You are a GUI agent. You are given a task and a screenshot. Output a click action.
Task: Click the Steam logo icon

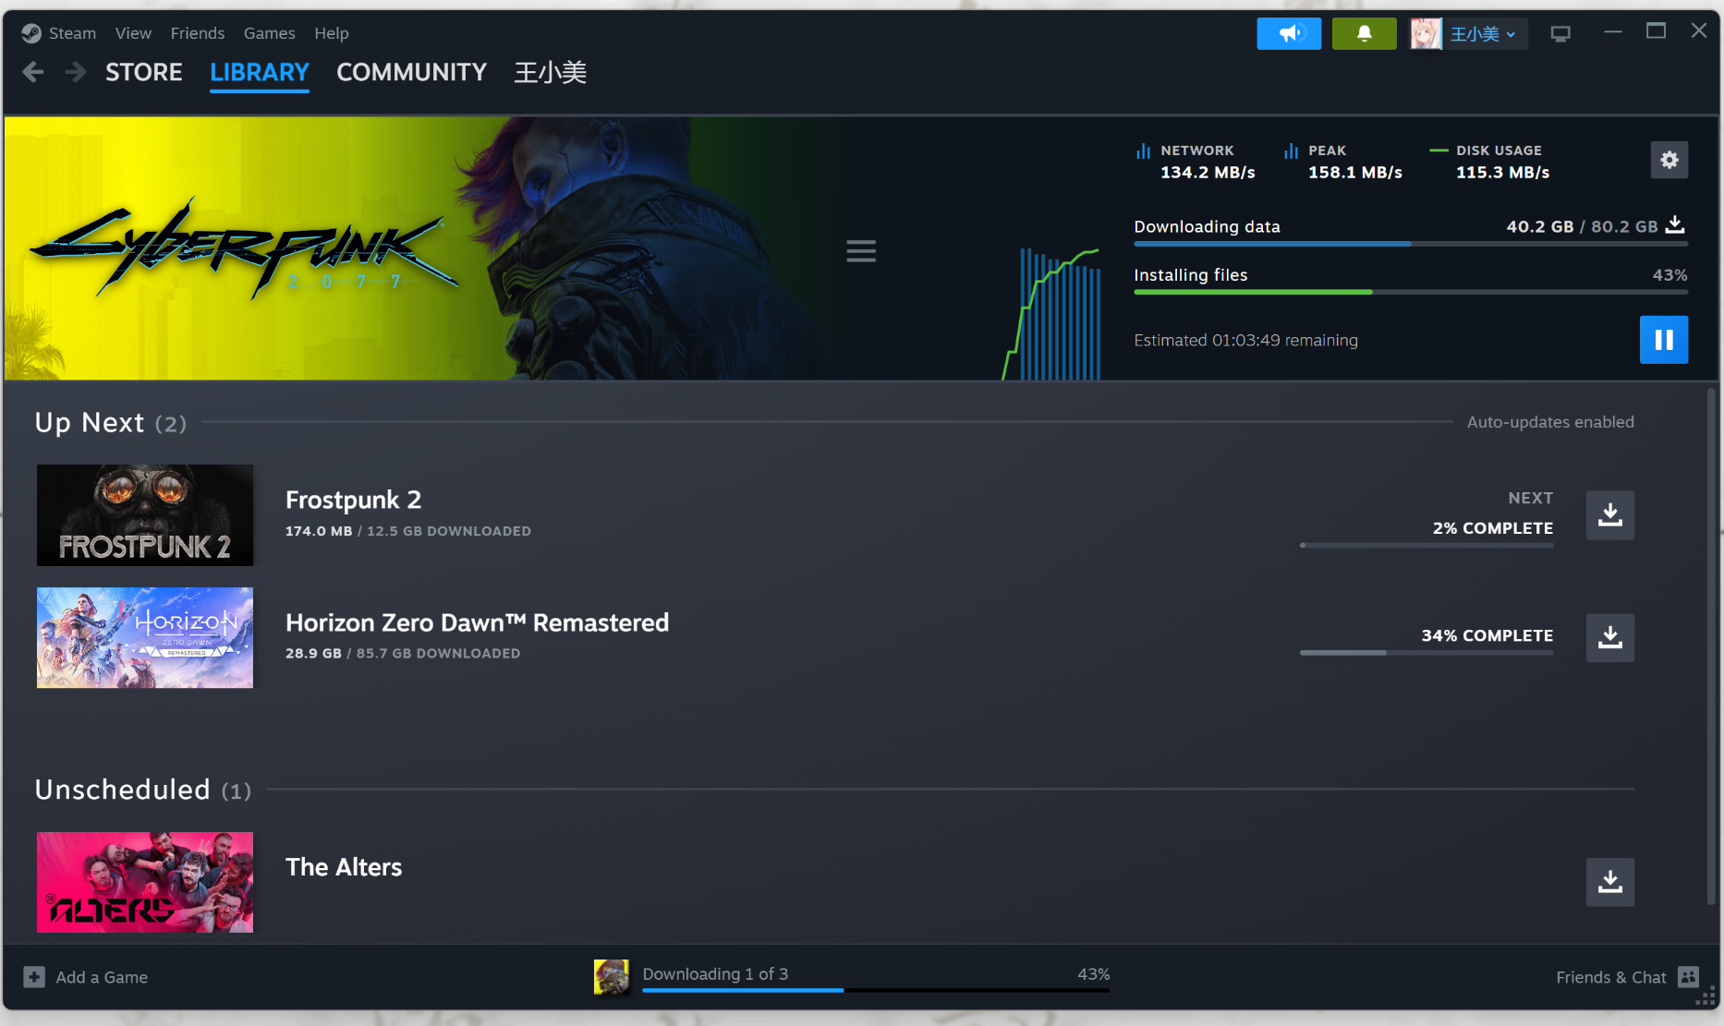(x=31, y=33)
